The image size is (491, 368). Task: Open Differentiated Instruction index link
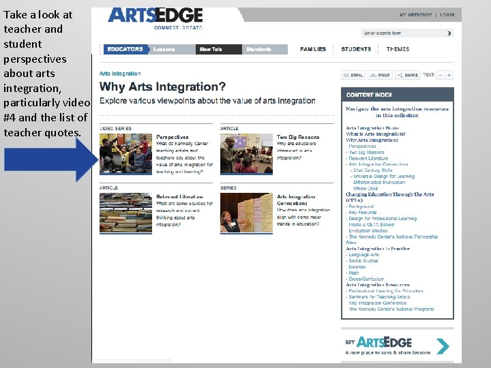[379, 182]
